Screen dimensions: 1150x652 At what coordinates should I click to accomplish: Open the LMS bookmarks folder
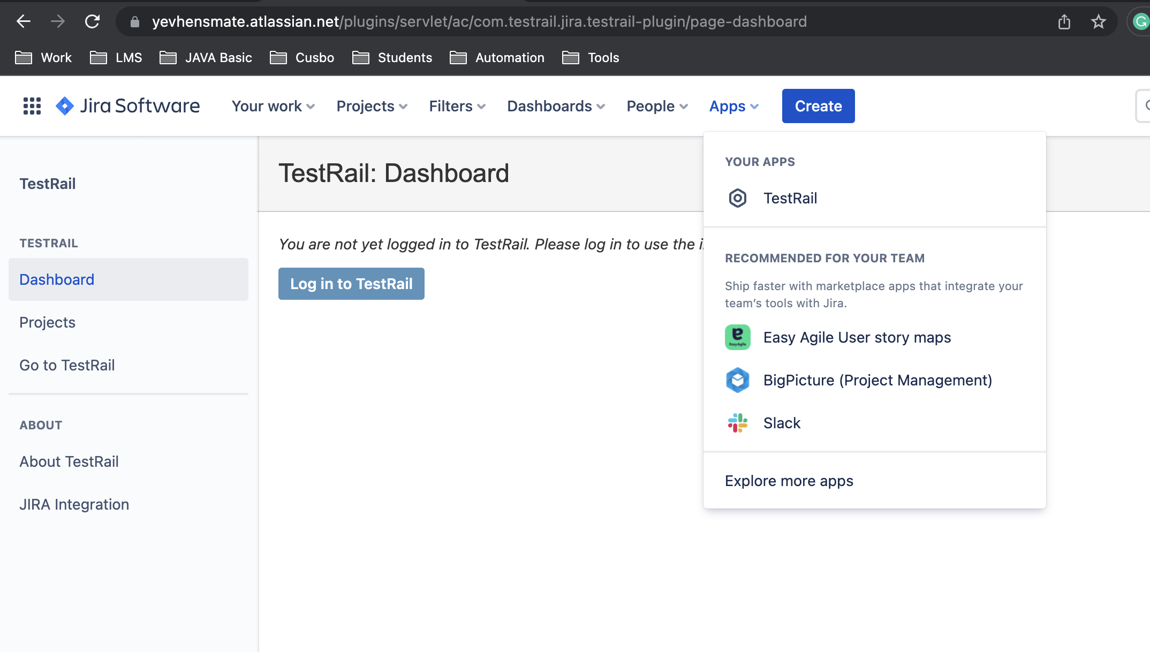pyautogui.click(x=116, y=58)
